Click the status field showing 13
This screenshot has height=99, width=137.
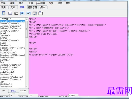coord(14,96)
